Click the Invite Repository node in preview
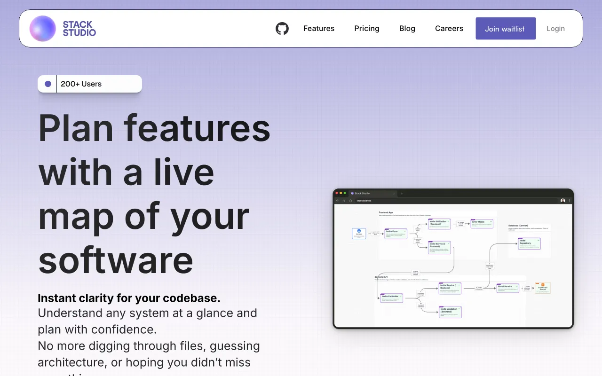Screen dimensions: 602x376 point(529,243)
